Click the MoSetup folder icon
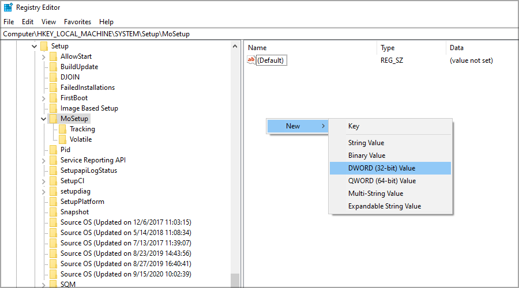The width and height of the screenshot is (519, 288). pyautogui.click(x=53, y=119)
